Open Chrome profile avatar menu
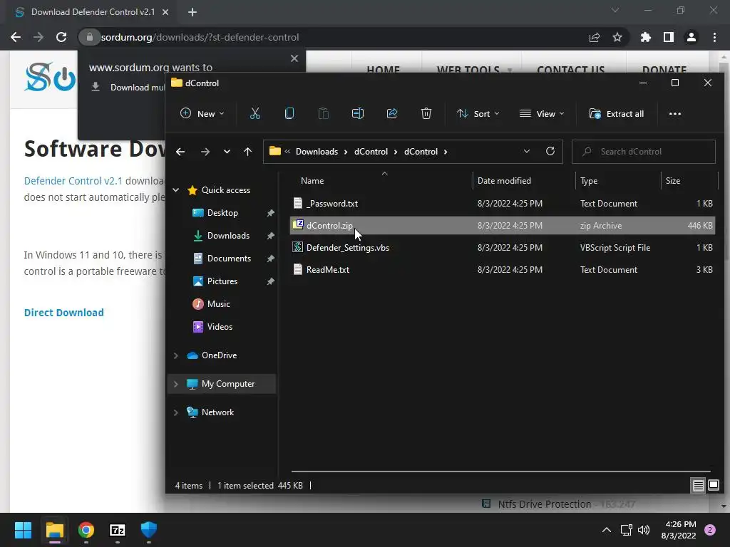The width and height of the screenshot is (730, 547). click(x=692, y=37)
